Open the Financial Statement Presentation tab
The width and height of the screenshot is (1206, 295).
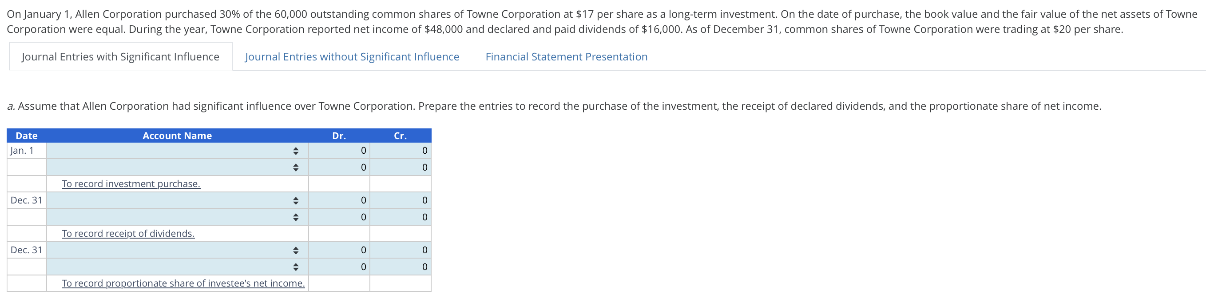click(x=567, y=56)
